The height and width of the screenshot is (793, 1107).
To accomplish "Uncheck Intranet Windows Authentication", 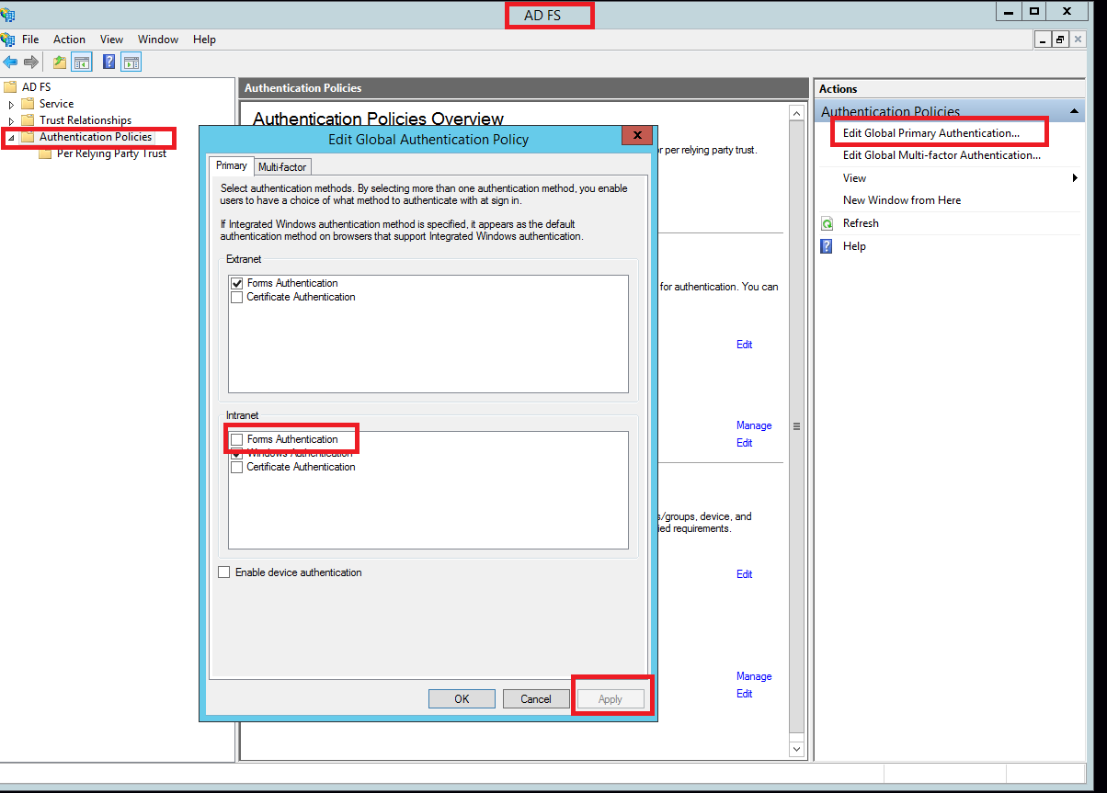I will [237, 453].
